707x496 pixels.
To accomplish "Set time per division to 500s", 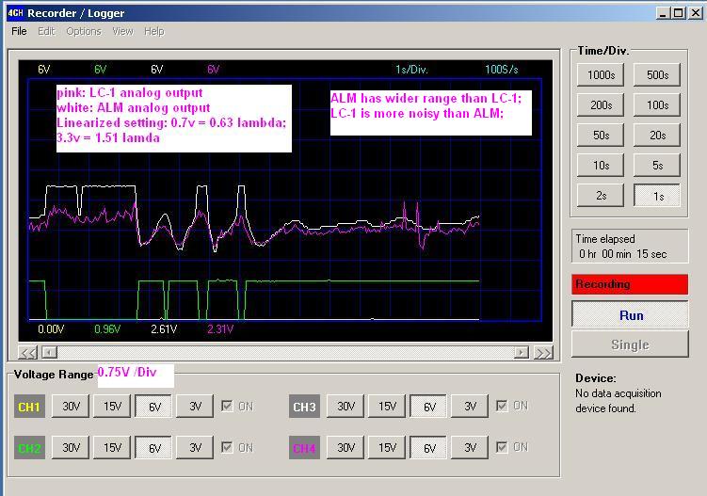I will (x=657, y=75).
